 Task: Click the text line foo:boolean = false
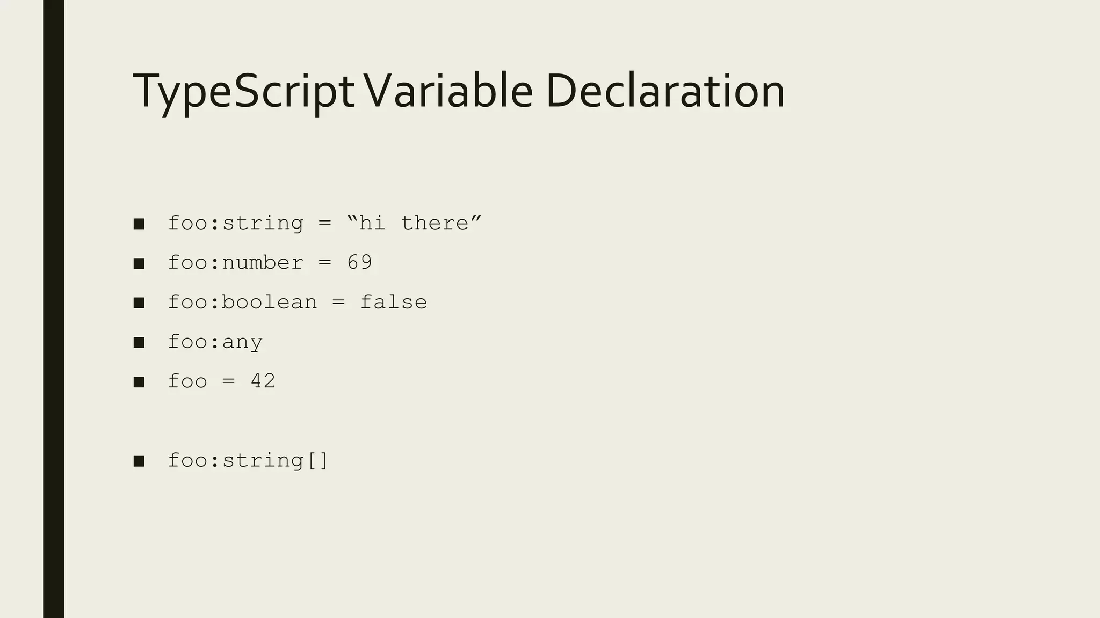[298, 302]
